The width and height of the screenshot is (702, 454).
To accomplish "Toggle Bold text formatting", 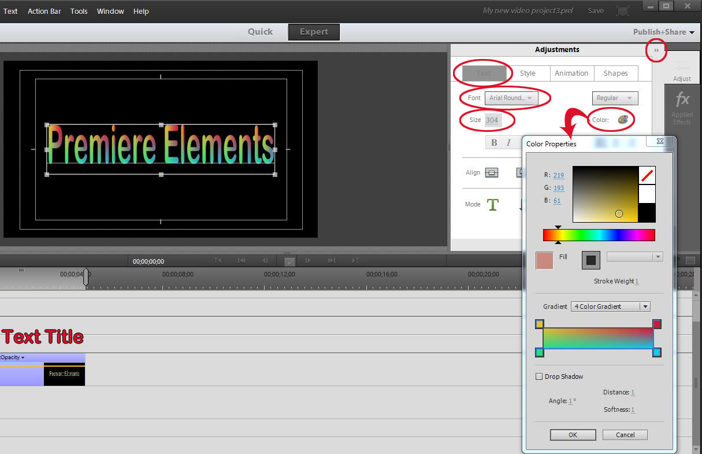I will [494, 143].
